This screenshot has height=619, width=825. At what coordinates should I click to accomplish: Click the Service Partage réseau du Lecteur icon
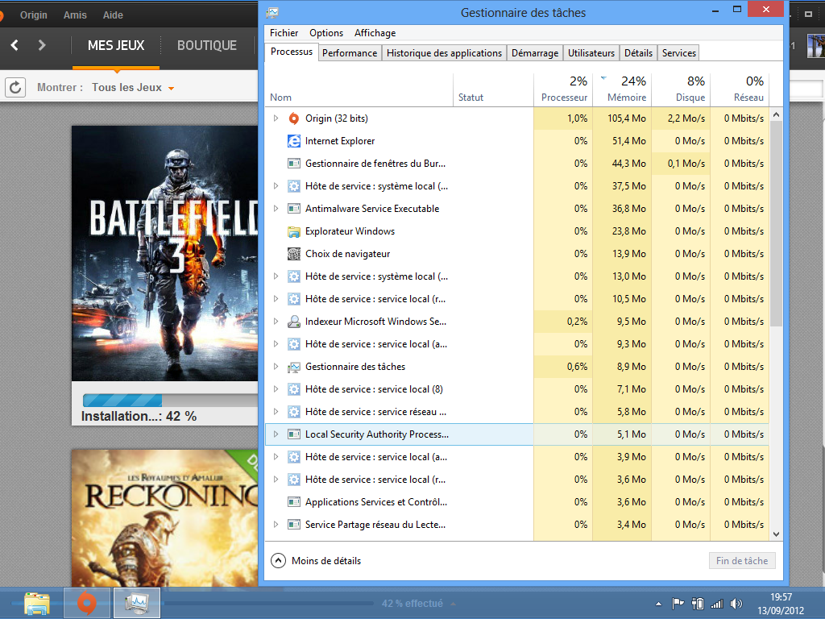(x=293, y=525)
